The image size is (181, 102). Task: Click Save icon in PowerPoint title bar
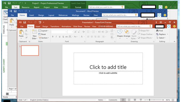(25, 22)
